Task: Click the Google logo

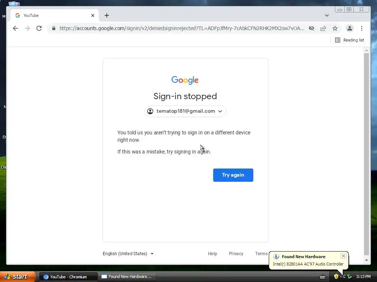Action: (x=185, y=80)
